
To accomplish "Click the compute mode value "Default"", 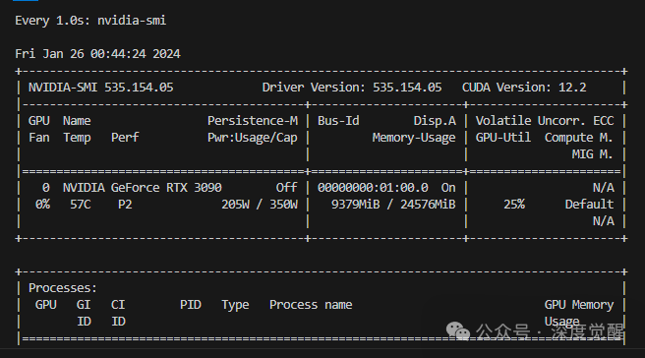I will 589,205.
